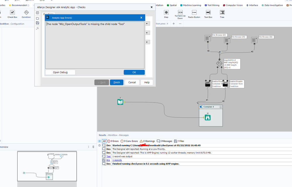The height and width of the screenshot is (187, 292).
Task: Select the Tree interface tool
Action: (x=222, y=13)
